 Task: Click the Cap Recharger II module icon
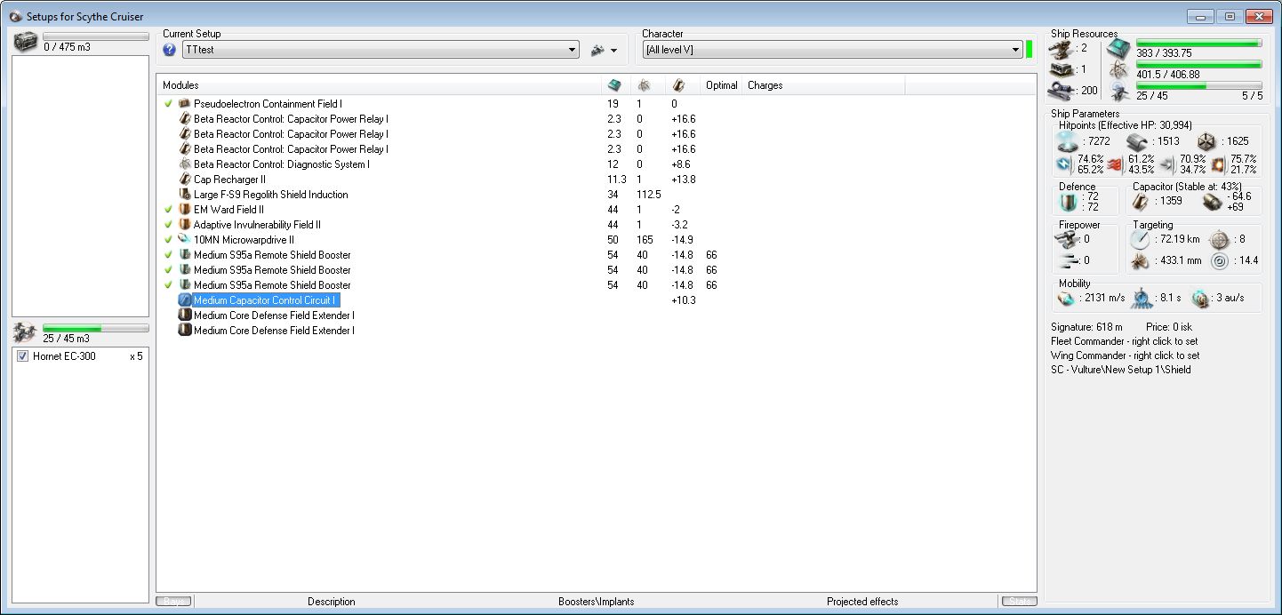185,180
